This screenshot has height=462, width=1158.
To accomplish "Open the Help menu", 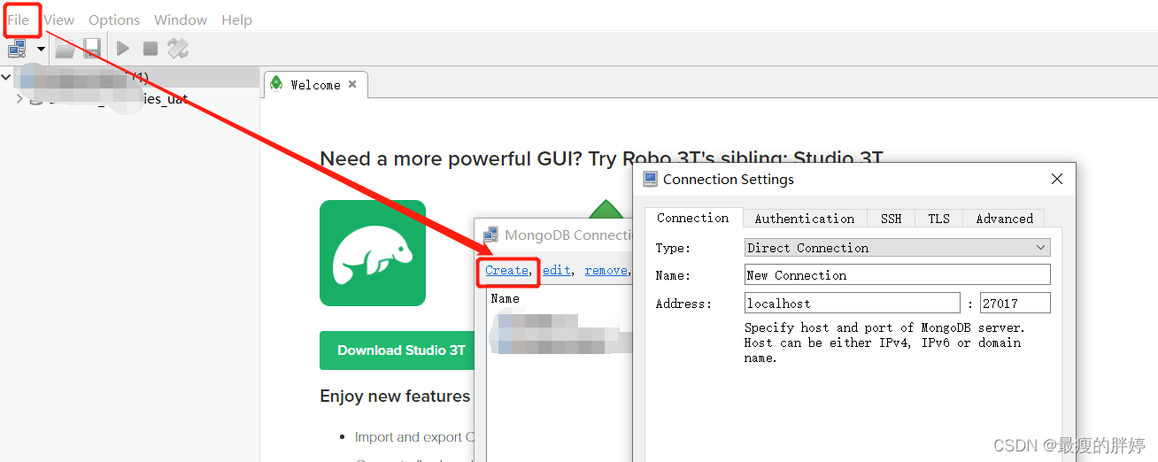I will click(x=236, y=19).
